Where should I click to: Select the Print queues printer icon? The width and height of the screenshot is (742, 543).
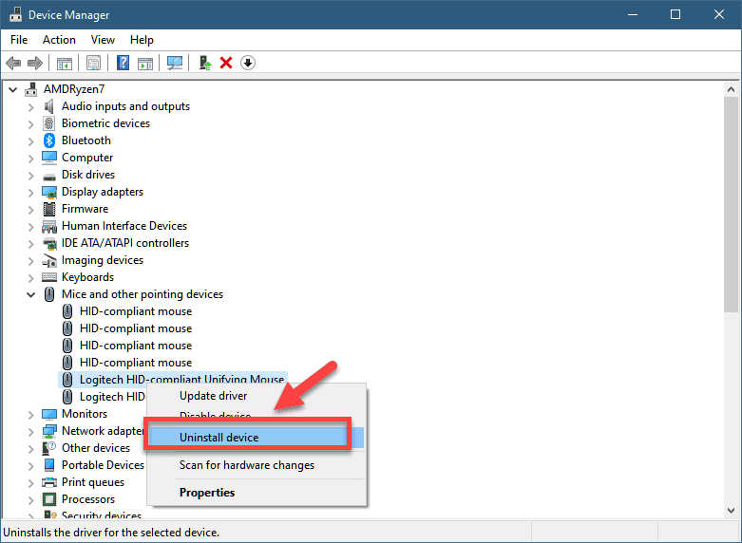coord(49,482)
